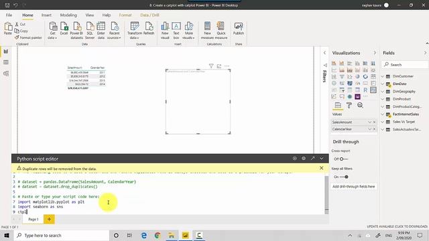Select the funnel chart visualization

342,76
